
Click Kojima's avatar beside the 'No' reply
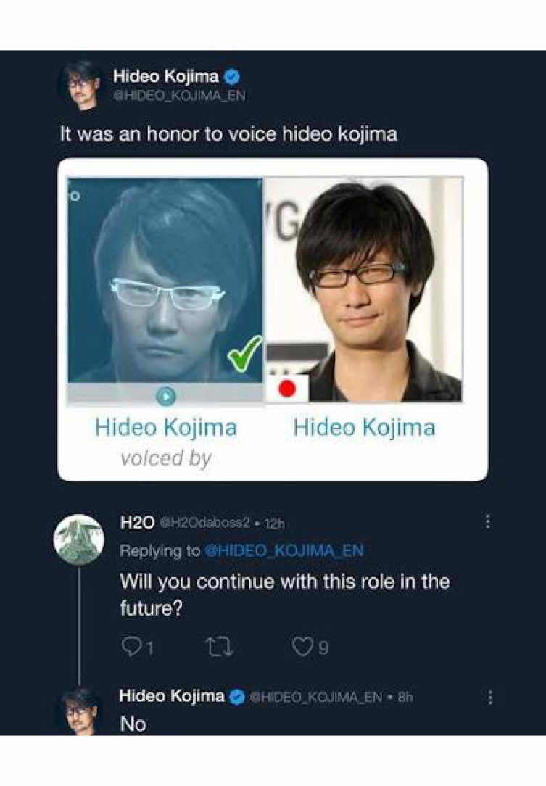78,712
